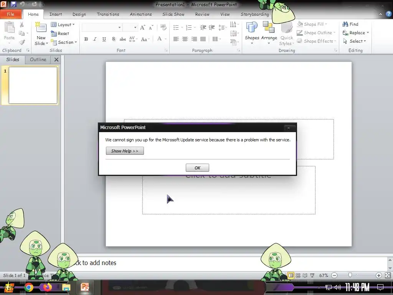The width and height of the screenshot is (393, 295).
Task: Decrease list indent level
Action: [x=203, y=27]
